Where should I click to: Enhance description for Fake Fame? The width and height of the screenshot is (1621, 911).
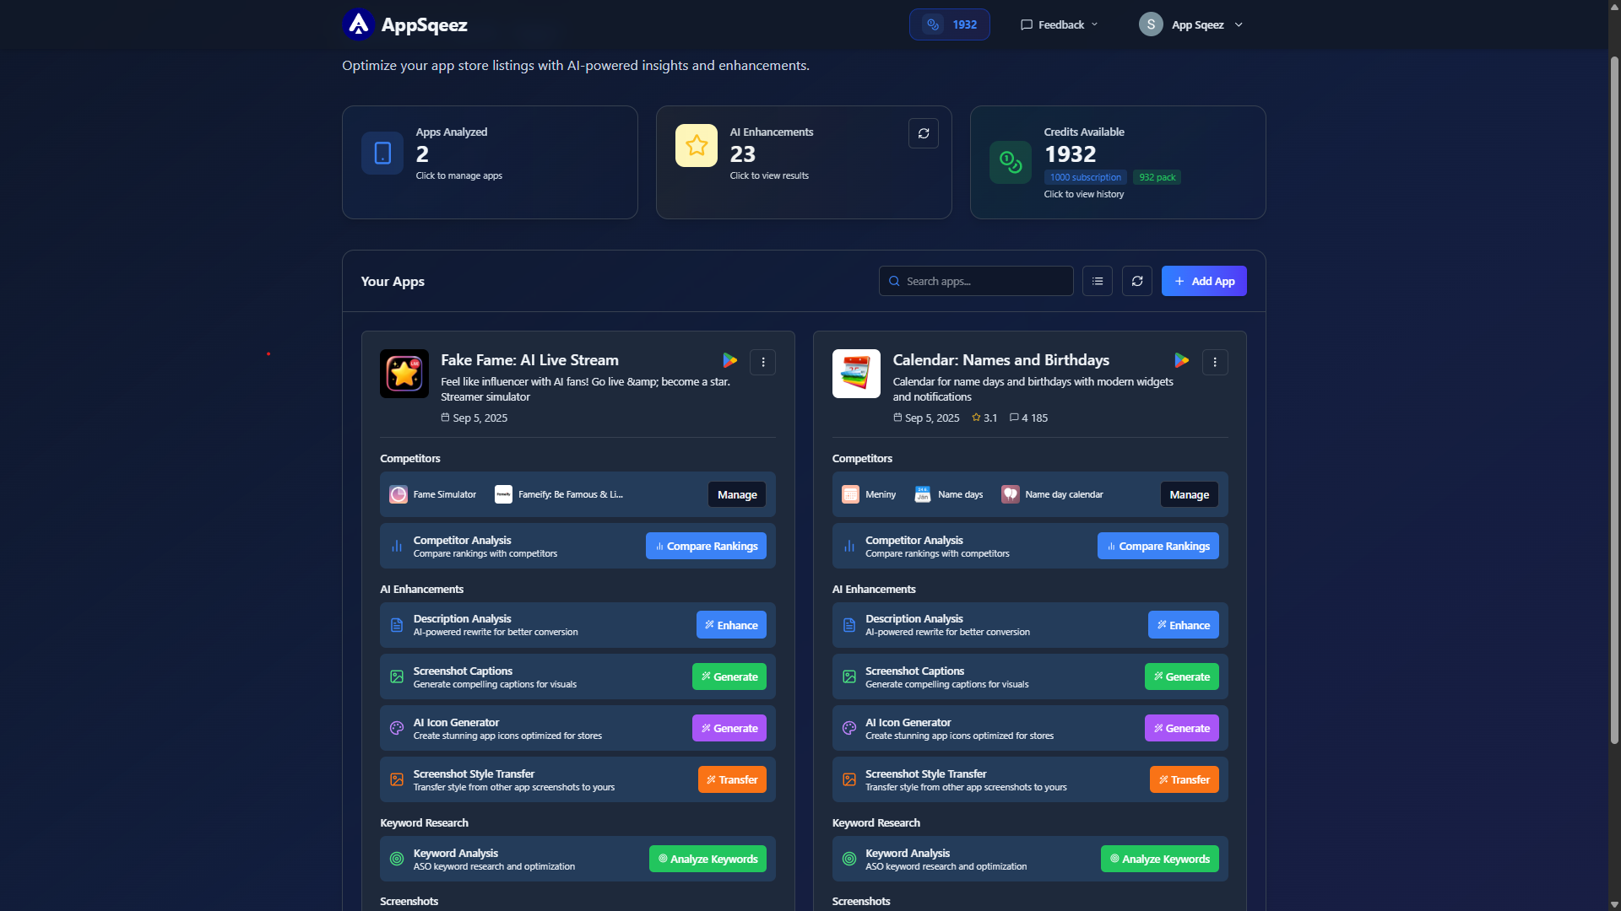731,625
